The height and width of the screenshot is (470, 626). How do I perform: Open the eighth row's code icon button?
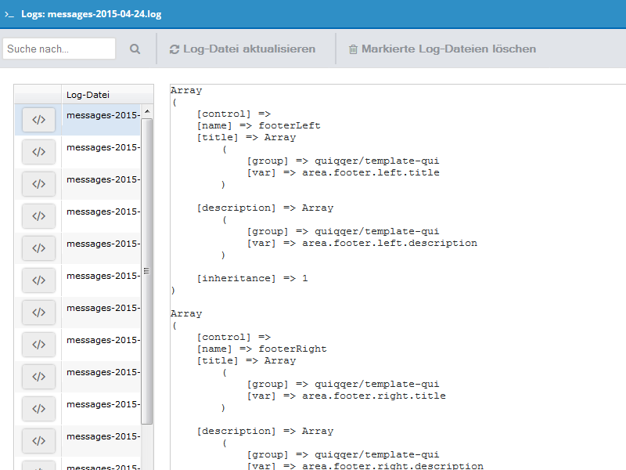tap(38, 345)
